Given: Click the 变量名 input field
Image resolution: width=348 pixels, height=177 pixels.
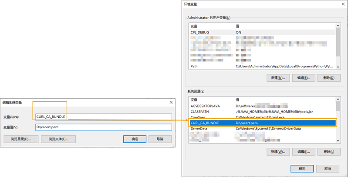Looking at the screenshot, I should (104, 117).
